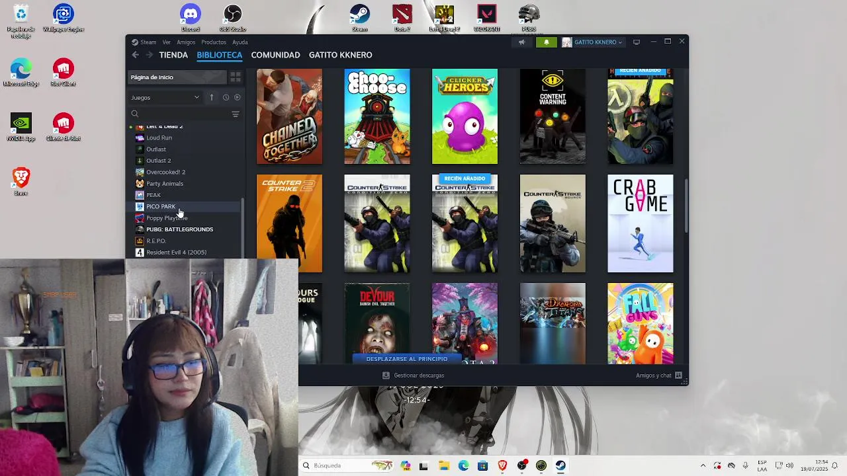Screen dimensions: 847x476
Task: Click Steam icon in the taskbar
Action: point(560,465)
